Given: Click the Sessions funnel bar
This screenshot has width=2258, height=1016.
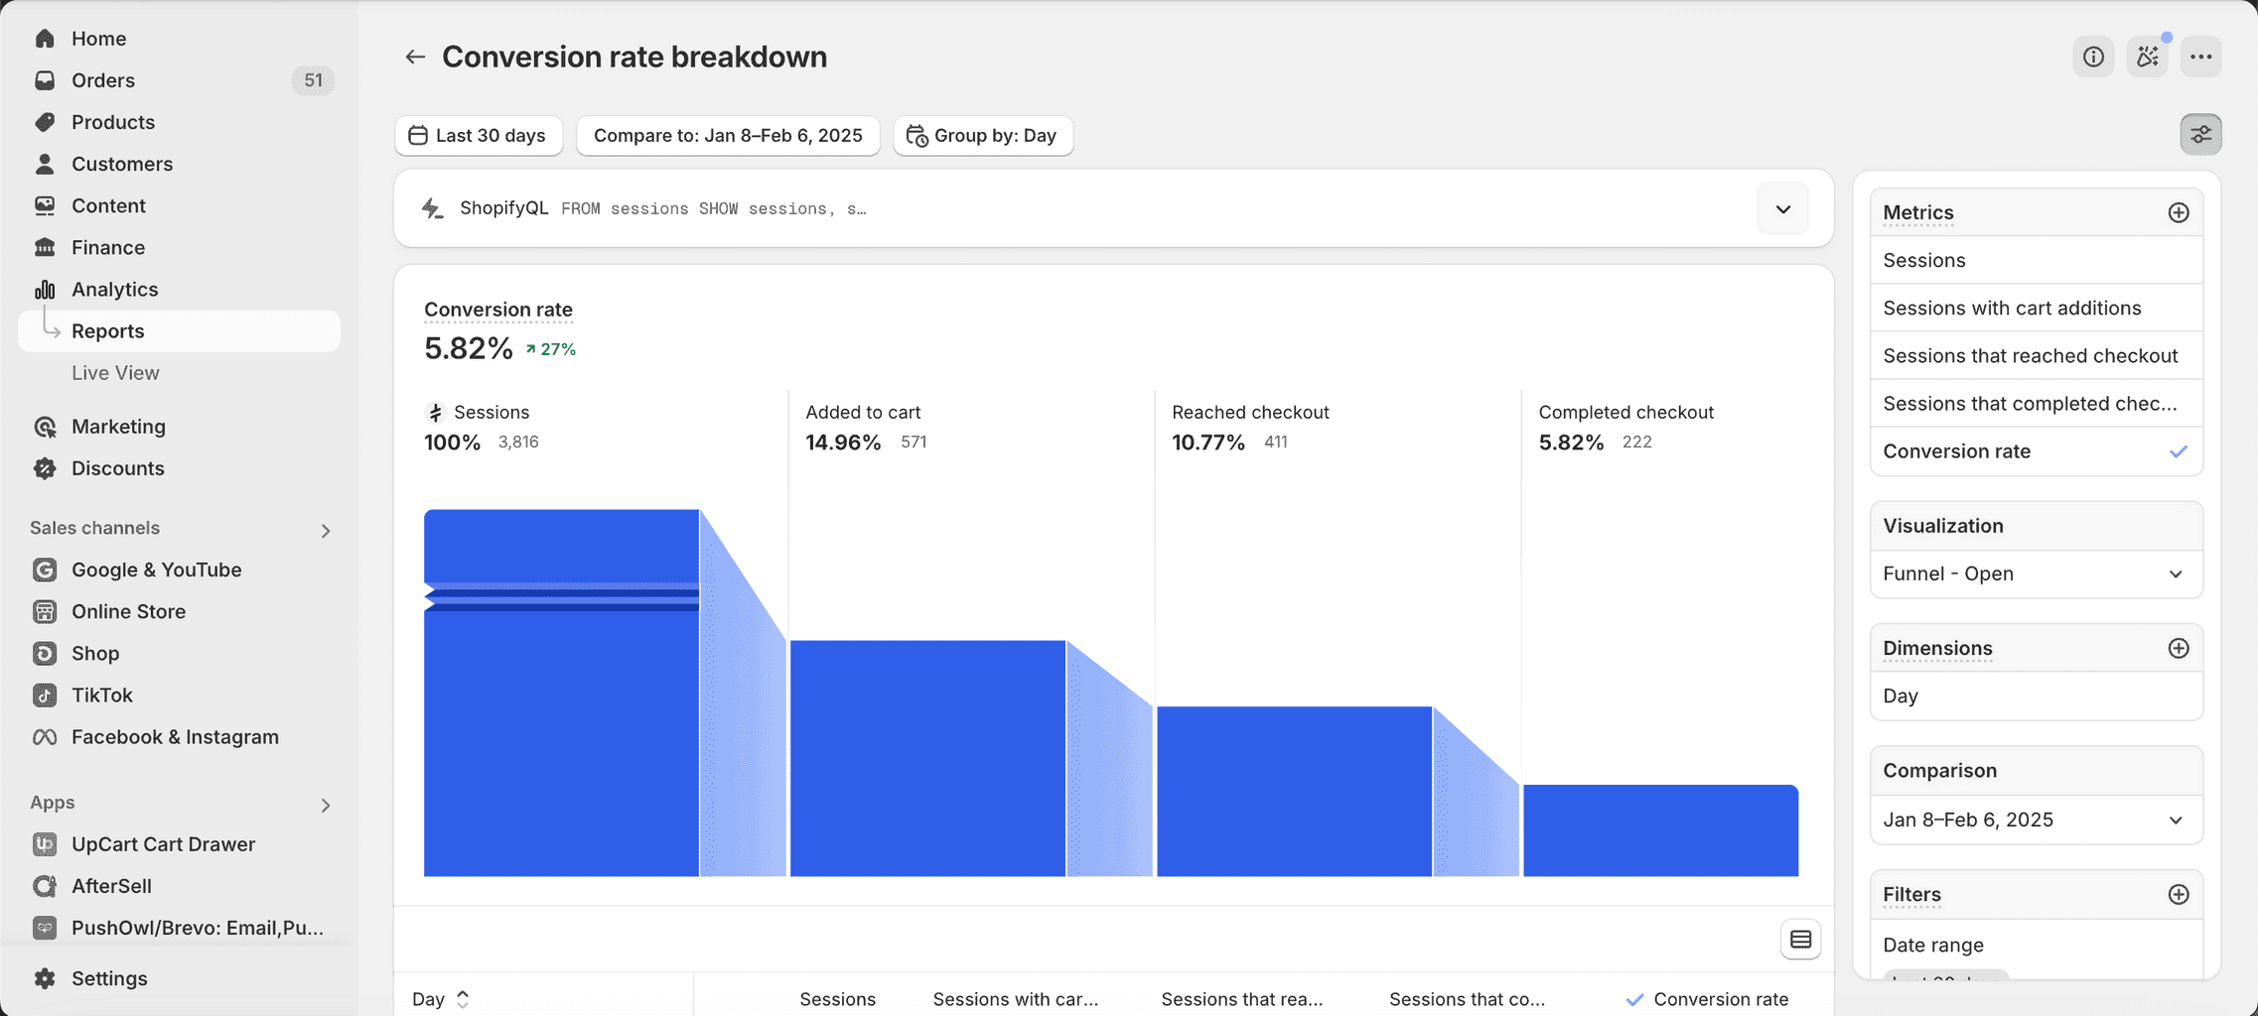Looking at the screenshot, I should coord(561,693).
